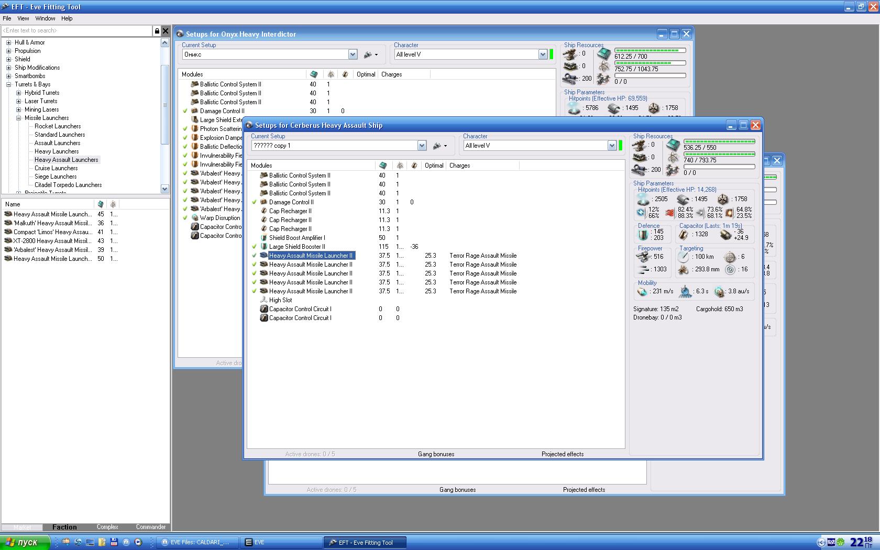Switch to EVE Files: CALDARI taskbar button
Screen dimensions: 880x550
pos(198,542)
